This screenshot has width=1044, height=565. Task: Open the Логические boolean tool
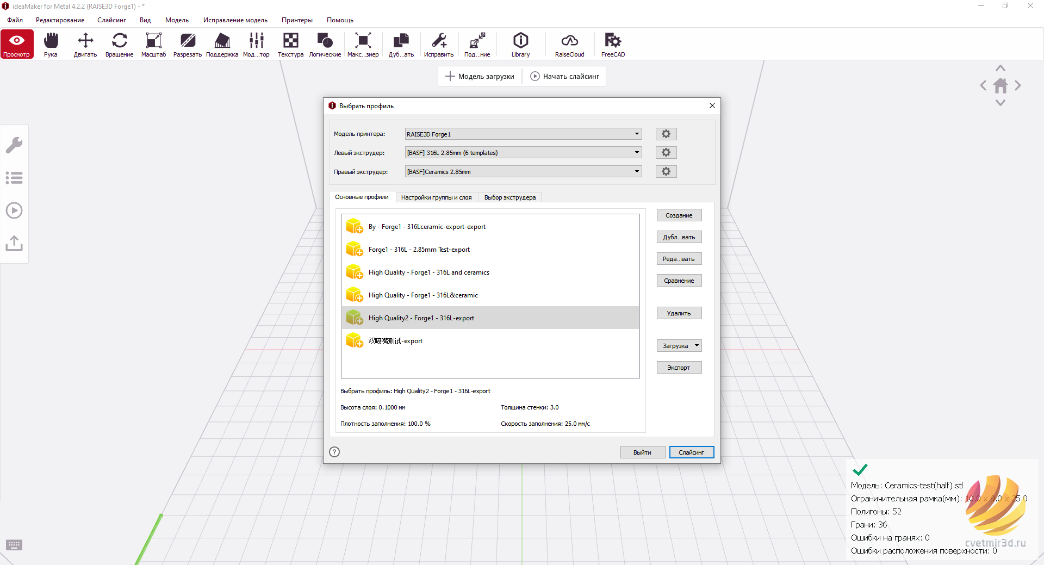tap(325, 44)
